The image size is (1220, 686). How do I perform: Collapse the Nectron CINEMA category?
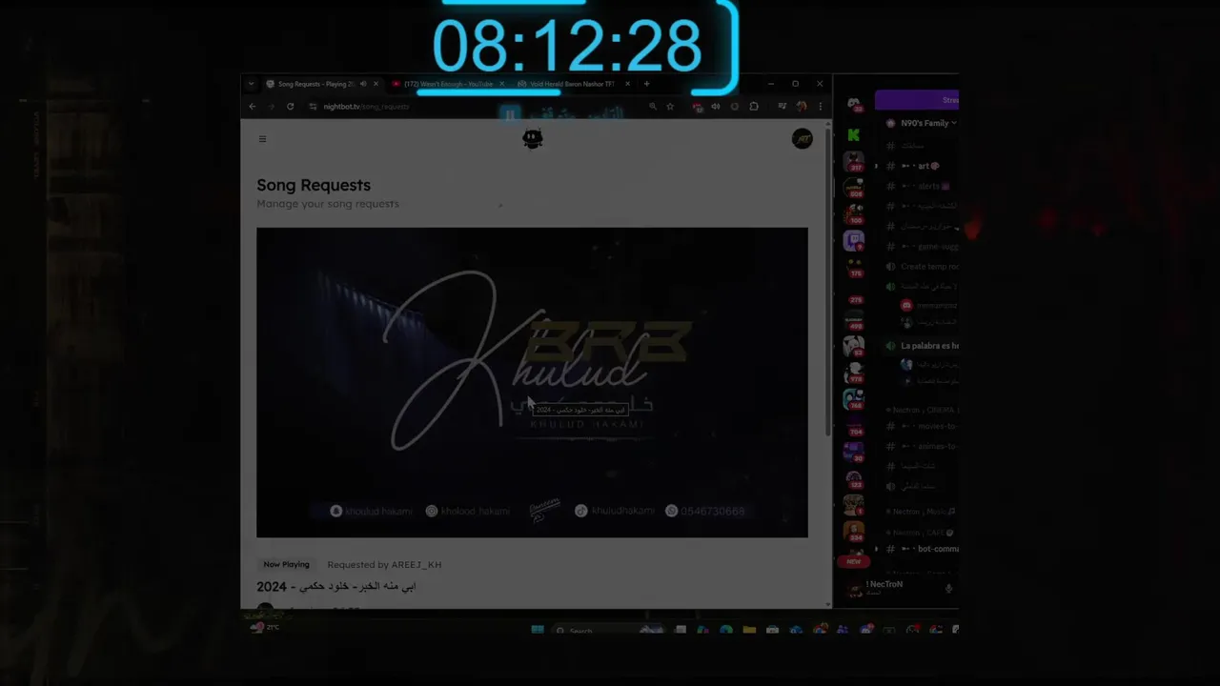[920, 410]
